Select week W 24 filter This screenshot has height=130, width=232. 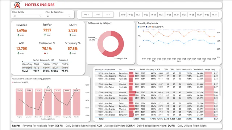pyautogui.click(x=161, y=14)
